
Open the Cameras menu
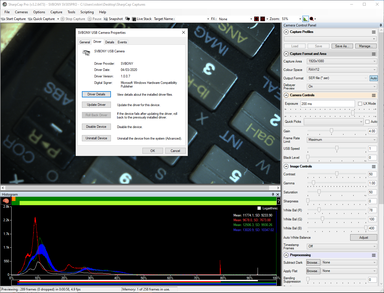(x=21, y=12)
